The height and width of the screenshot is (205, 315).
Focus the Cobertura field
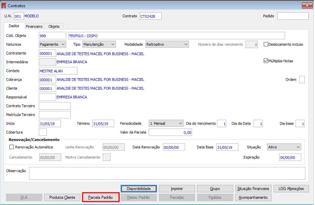point(43,132)
